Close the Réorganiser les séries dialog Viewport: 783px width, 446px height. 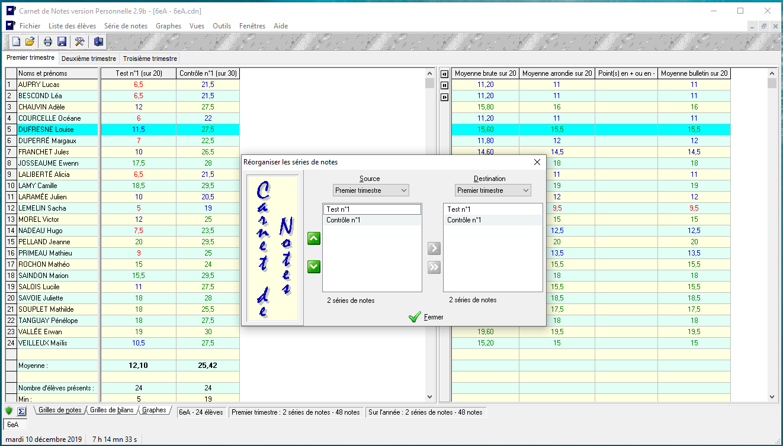(x=537, y=162)
